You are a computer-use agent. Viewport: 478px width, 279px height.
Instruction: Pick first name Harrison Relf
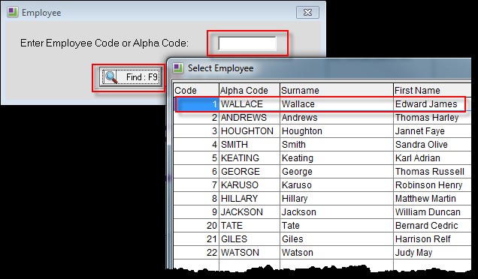point(432,238)
